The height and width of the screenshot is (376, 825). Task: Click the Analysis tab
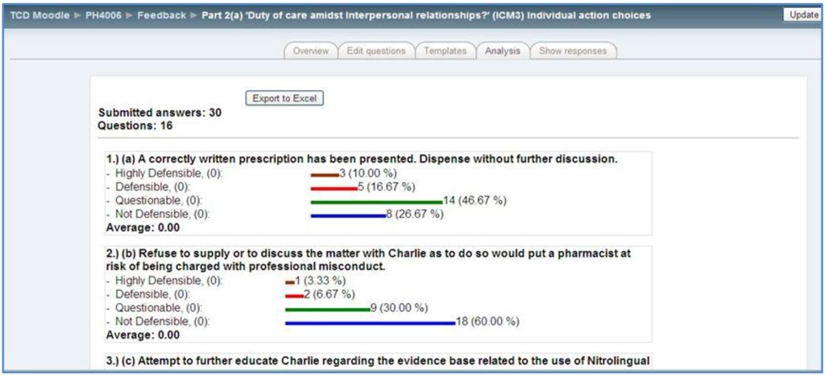point(502,51)
